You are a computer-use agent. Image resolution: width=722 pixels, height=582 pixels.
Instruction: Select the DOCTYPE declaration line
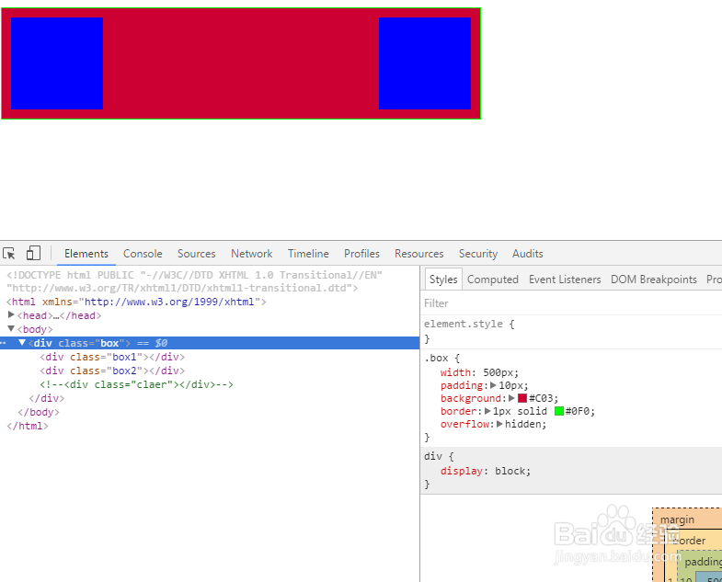[x=194, y=281]
